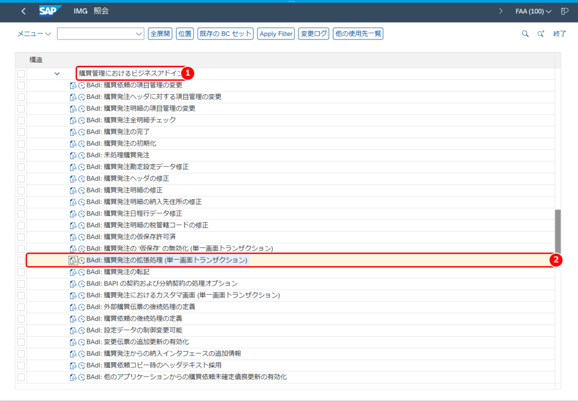The image size is (578, 402).
Task: Click the 位置 button
Action: pos(185,33)
